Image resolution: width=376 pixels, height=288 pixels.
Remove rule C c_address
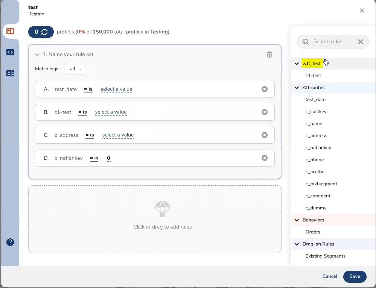[265, 135]
